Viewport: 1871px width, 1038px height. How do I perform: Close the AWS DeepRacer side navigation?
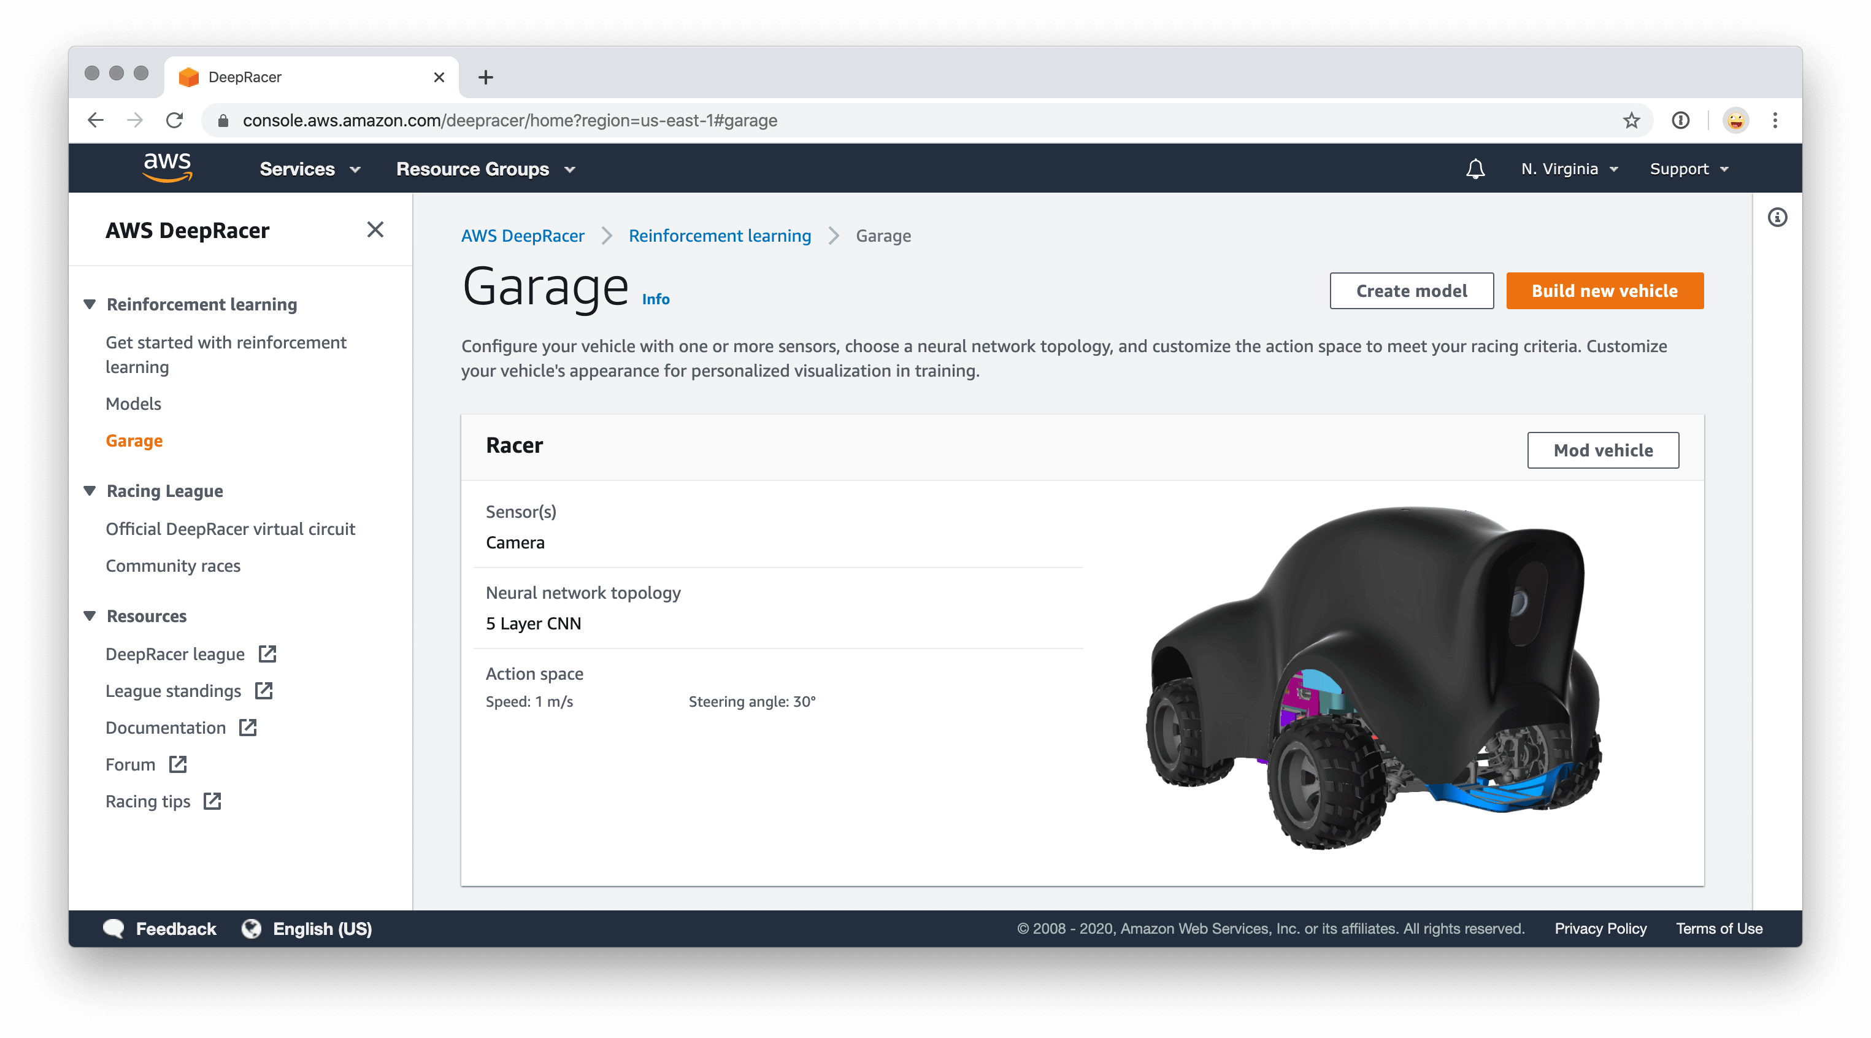[x=375, y=229]
